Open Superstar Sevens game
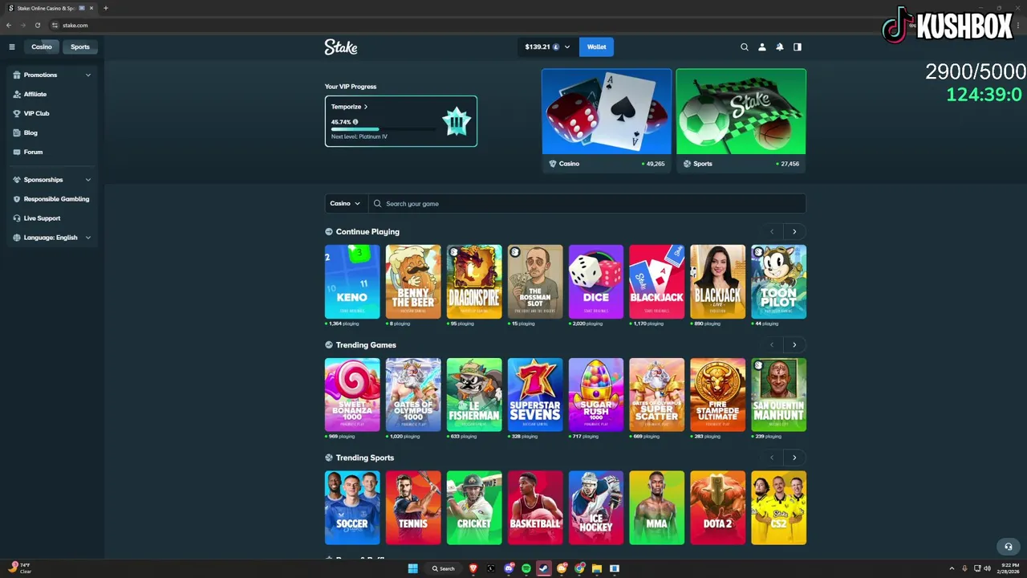The width and height of the screenshot is (1027, 578). point(535,395)
